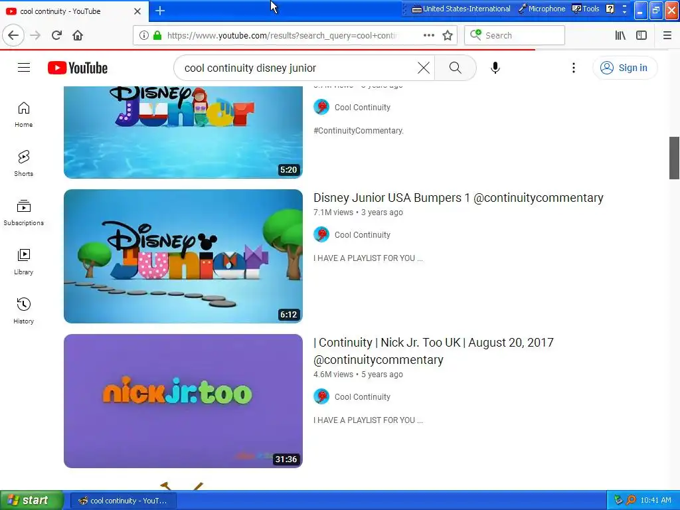Open the Cool Continuity avatar beside Nick Jr. Too
The height and width of the screenshot is (510, 680).
pos(321,397)
